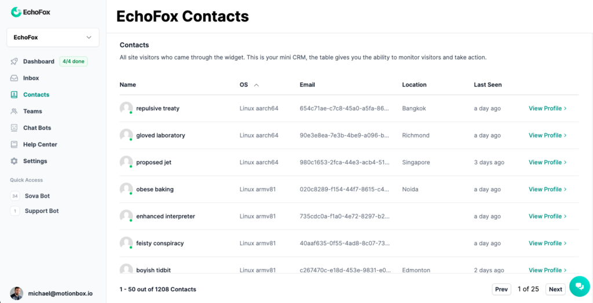
Task: Open the Dashboard home icon
Action: [x=14, y=61]
